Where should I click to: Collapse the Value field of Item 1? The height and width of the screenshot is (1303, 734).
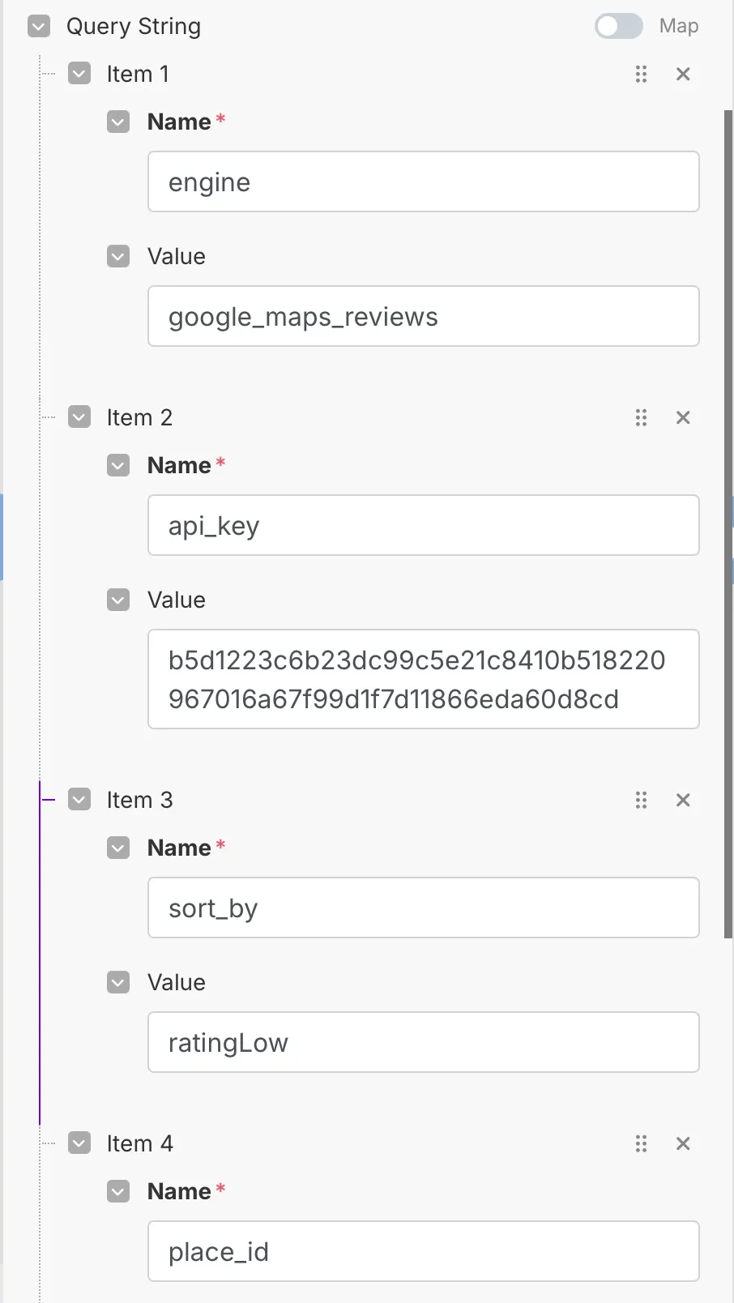point(118,257)
